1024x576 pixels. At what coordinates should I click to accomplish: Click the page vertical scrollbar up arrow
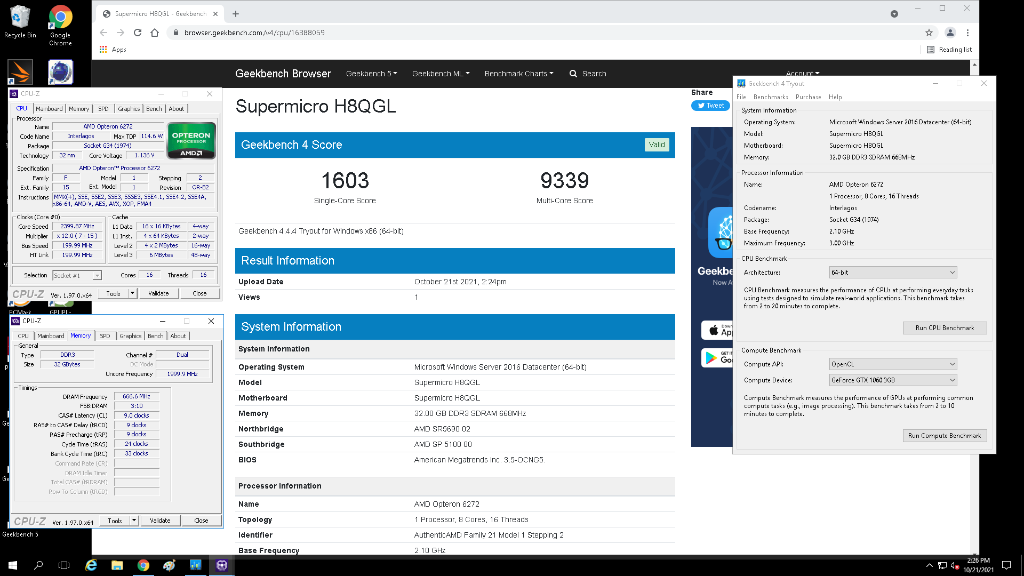click(974, 65)
